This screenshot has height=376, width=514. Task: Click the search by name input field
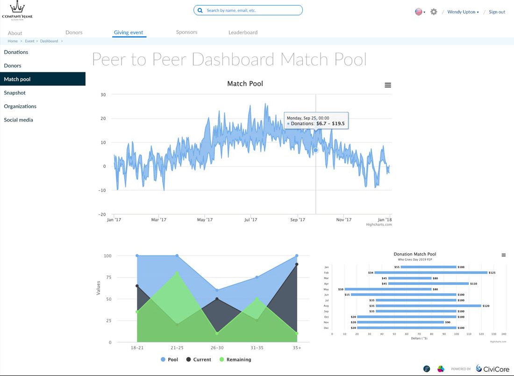pos(252,10)
